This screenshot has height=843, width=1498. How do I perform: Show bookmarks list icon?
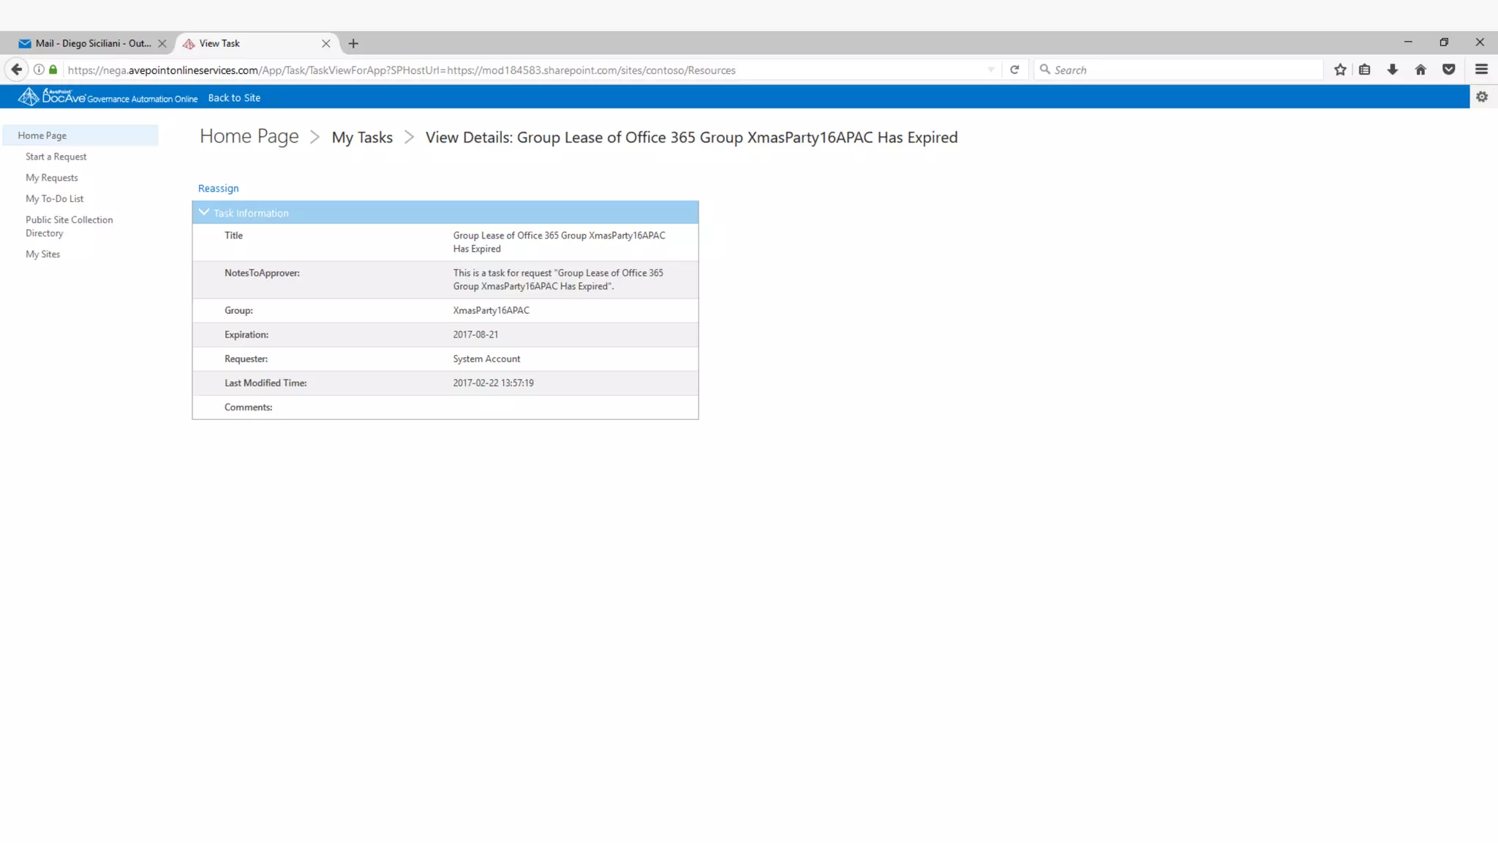click(x=1365, y=70)
